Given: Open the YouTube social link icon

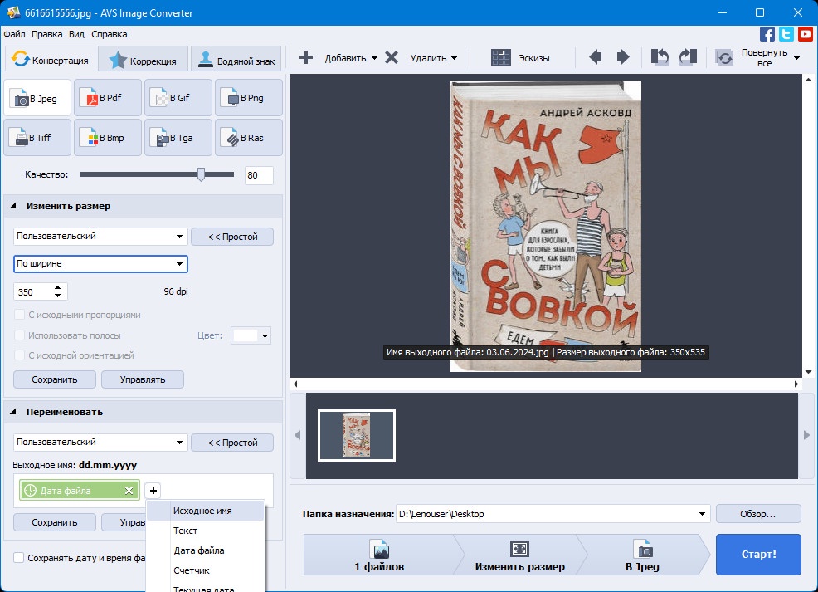Looking at the screenshot, I should tap(805, 34).
